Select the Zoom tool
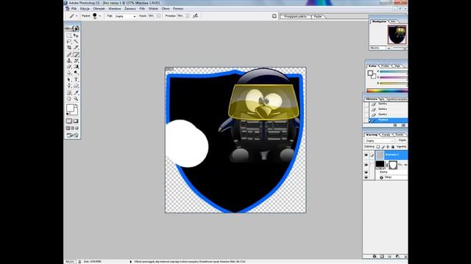471x264 pixels. [76, 99]
